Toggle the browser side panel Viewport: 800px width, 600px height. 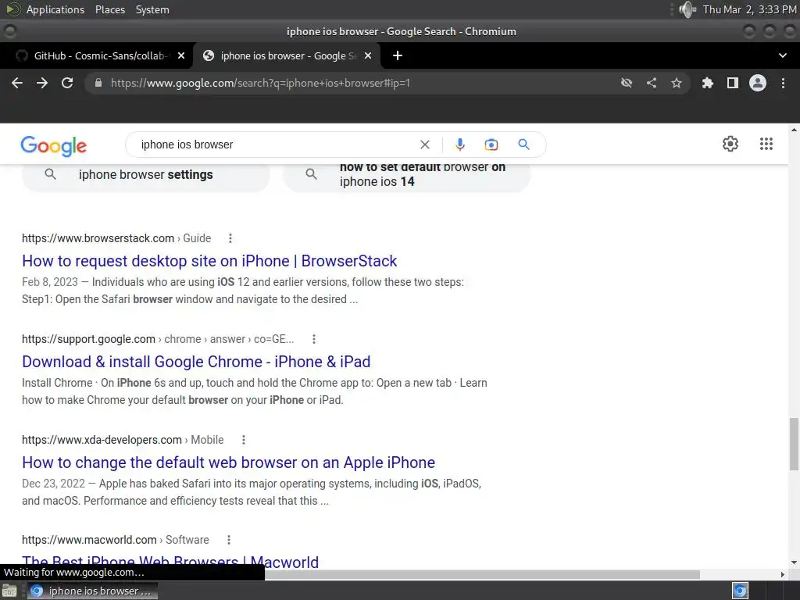(x=733, y=83)
